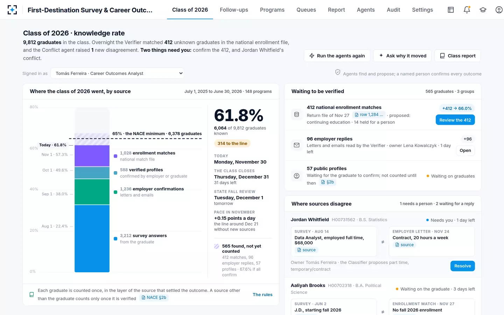Open the user account icon
This screenshot has height=315, width=504.
[x=499, y=10]
